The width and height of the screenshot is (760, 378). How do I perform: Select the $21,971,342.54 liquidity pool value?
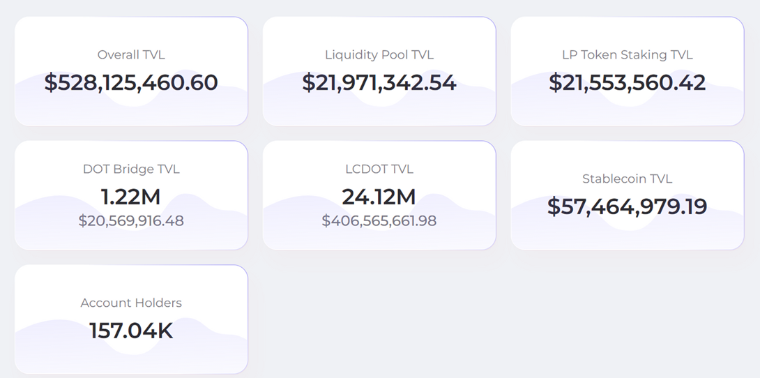[379, 82]
